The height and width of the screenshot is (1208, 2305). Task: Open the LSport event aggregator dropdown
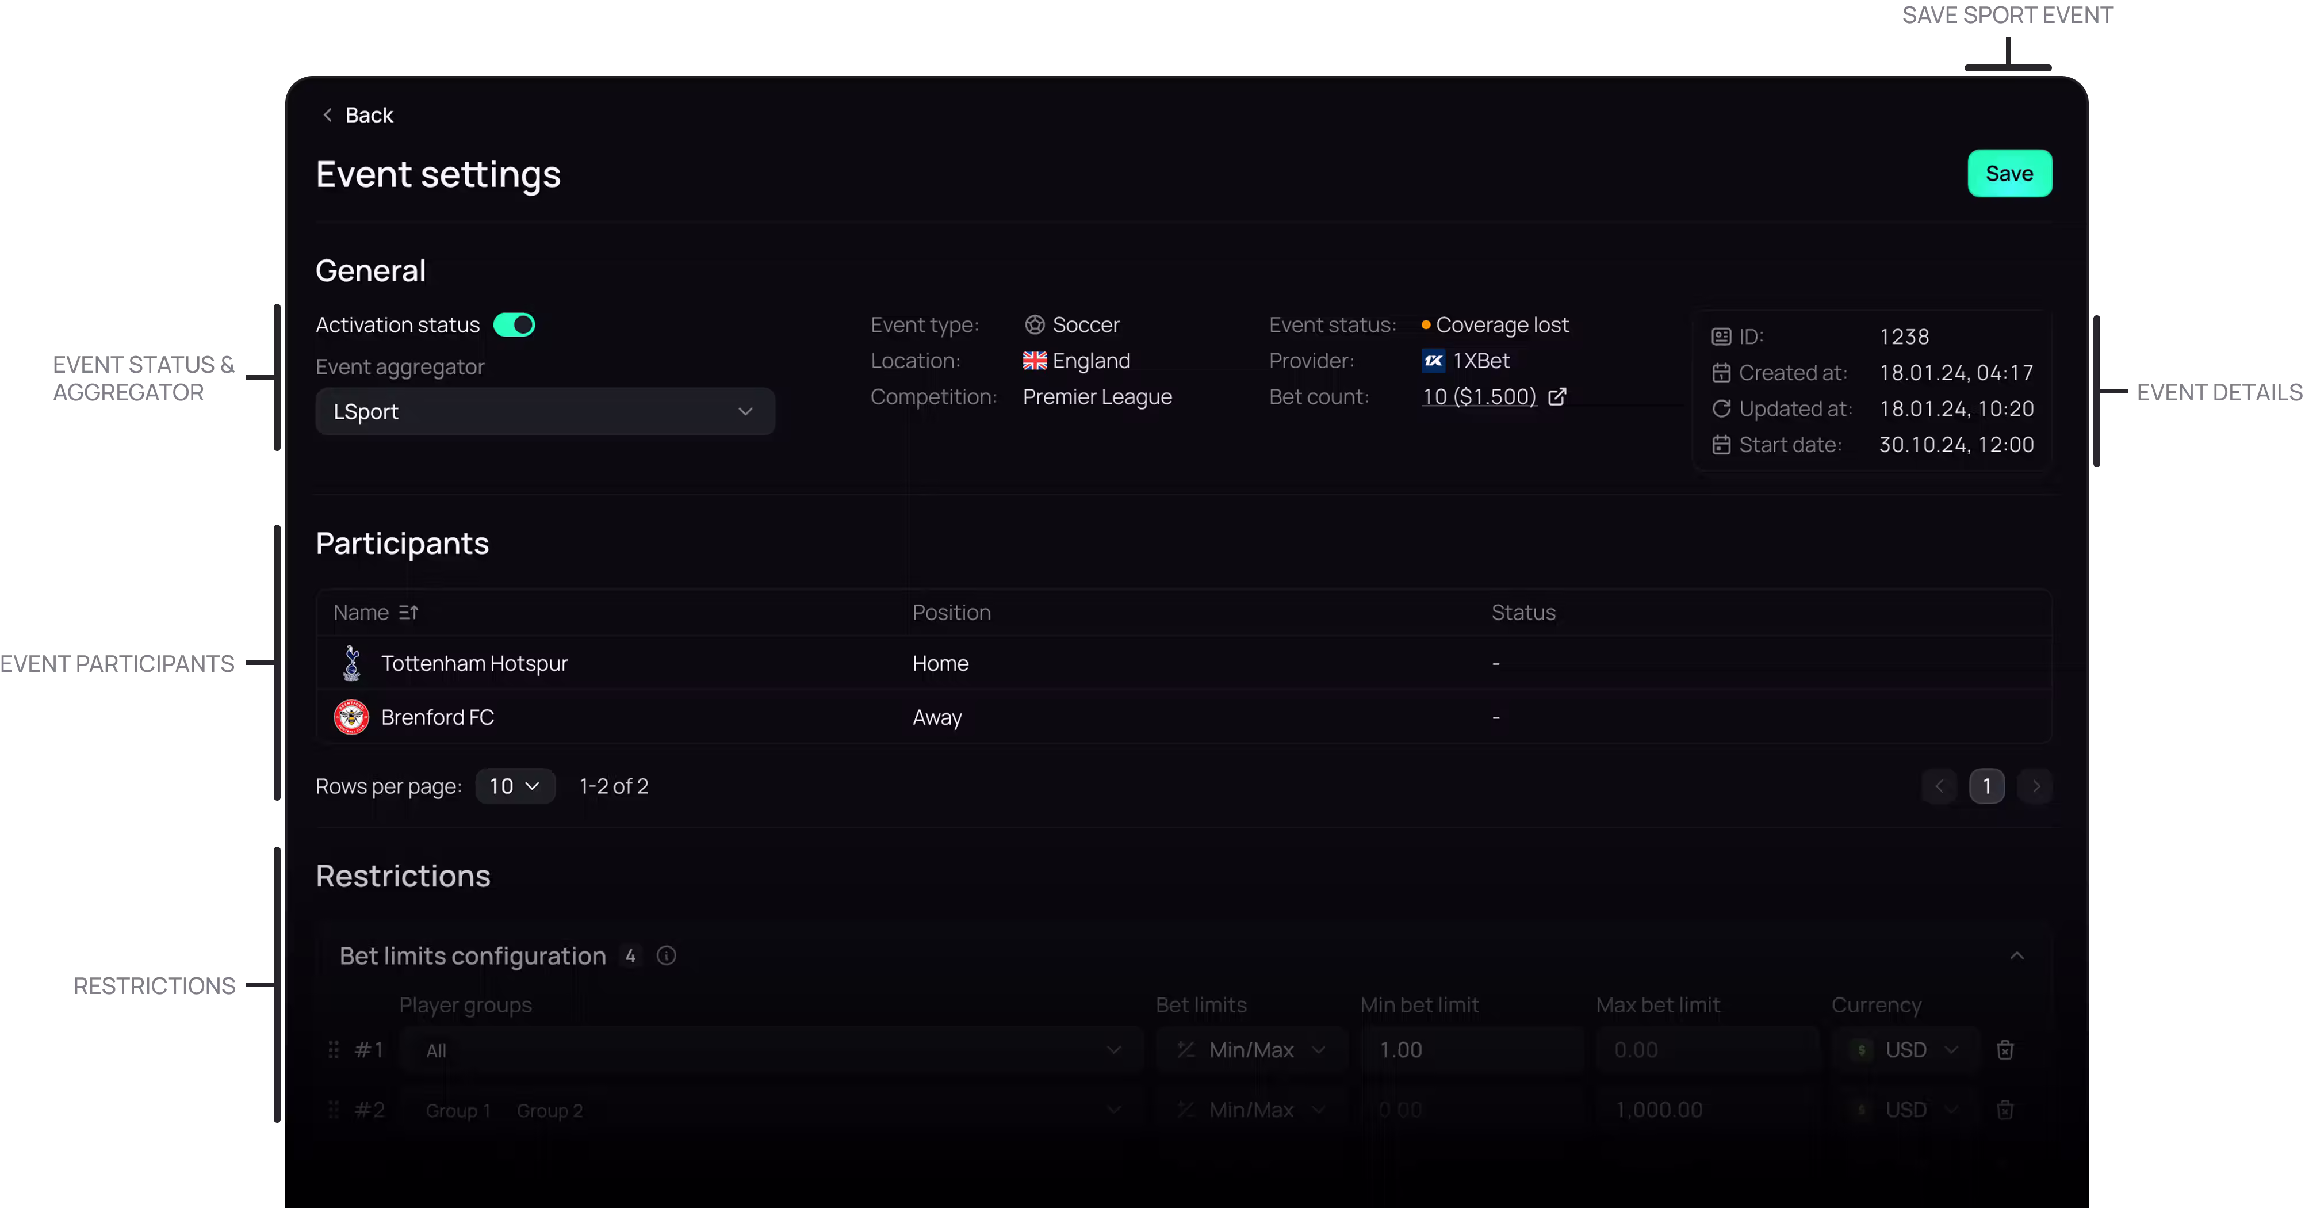point(545,412)
